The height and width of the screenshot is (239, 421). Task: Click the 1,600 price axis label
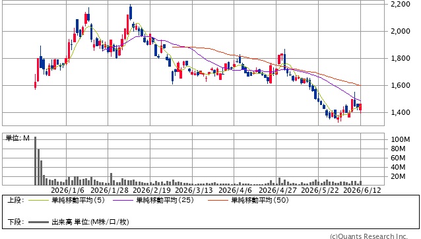(x=401, y=85)
